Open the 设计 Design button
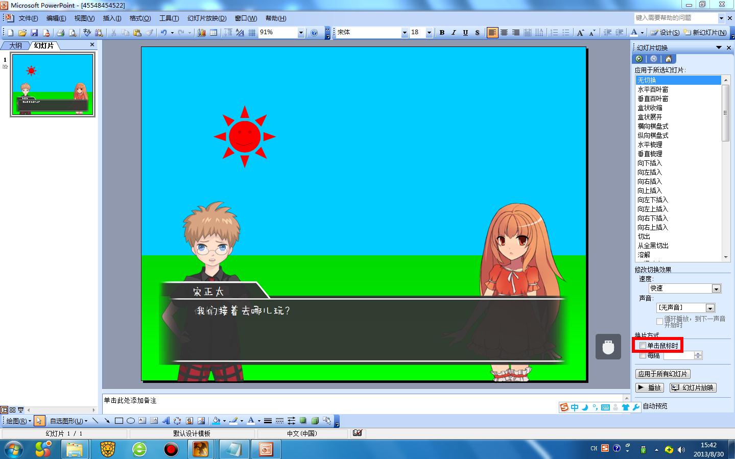Image resolution: width=735 pixels, height=459 pixels. pos(665,33)
